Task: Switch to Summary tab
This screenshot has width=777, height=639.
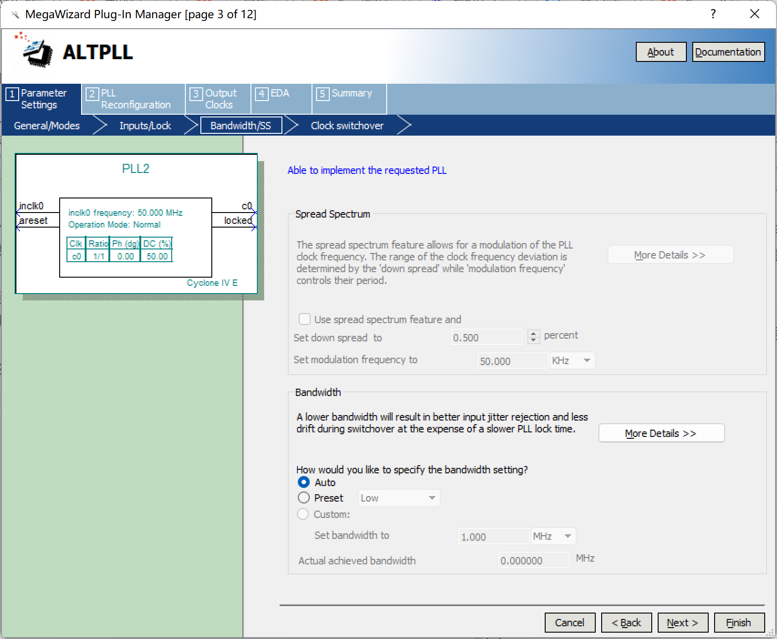Action: [x=349, y=99]
